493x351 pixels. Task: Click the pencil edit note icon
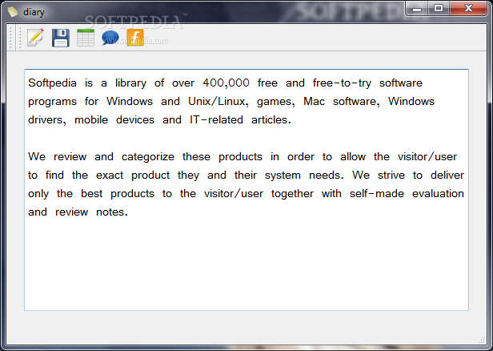pyautogui.click(x=35, y=38)
